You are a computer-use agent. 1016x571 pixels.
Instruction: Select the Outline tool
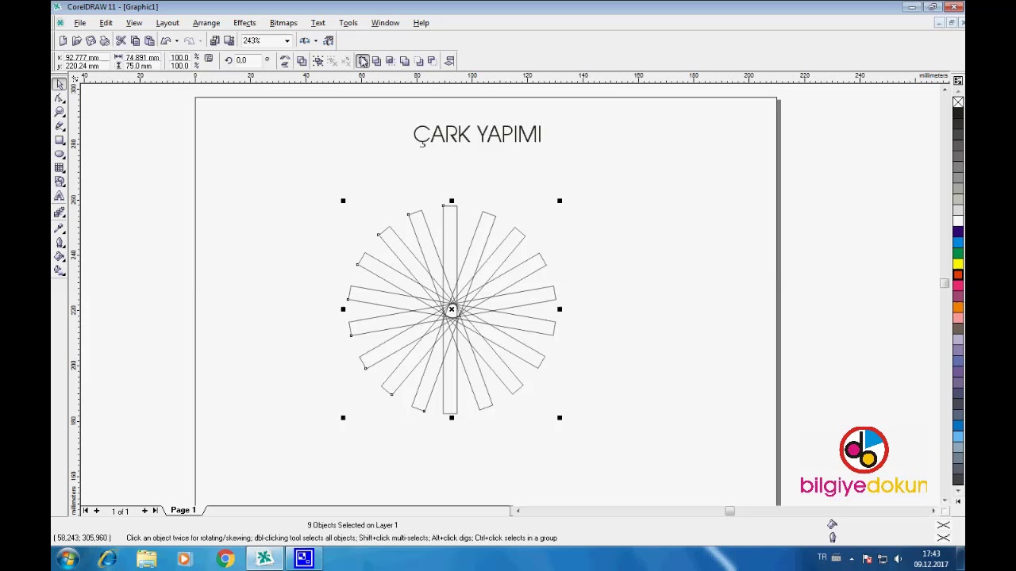(x=60, y=243)
